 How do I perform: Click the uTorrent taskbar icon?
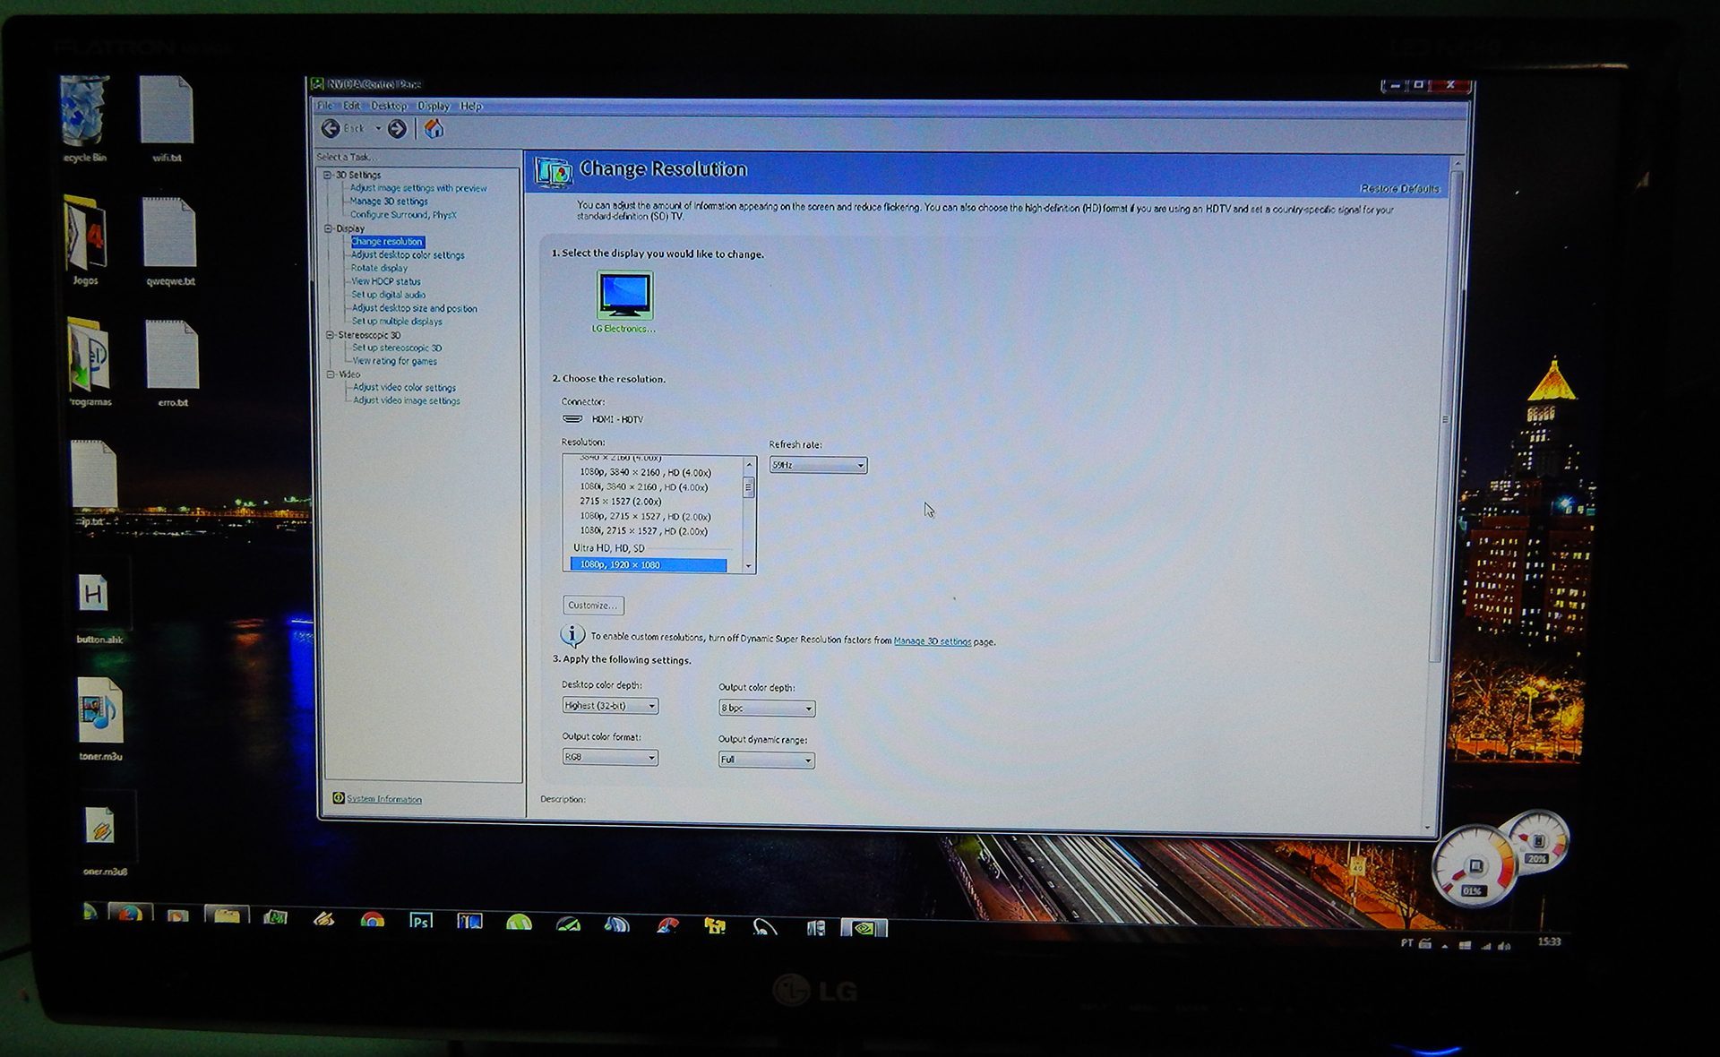click(519, 924)
